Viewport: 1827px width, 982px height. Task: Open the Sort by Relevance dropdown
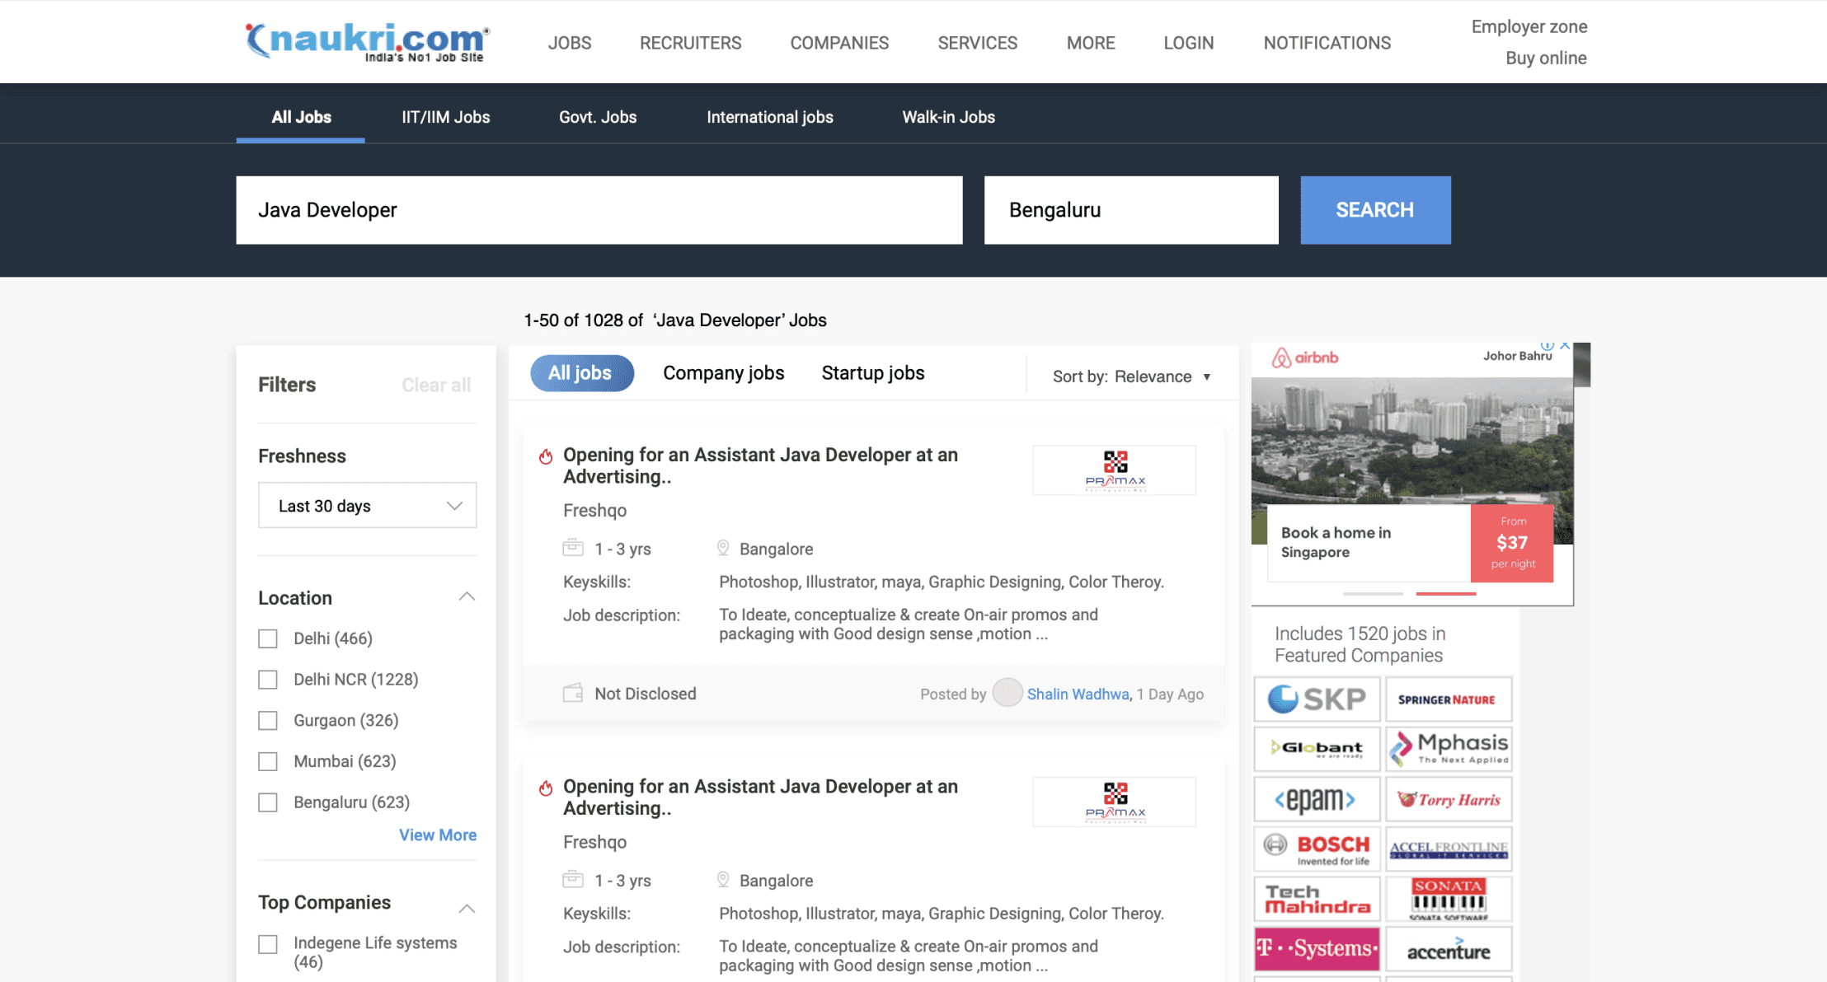1132,376
